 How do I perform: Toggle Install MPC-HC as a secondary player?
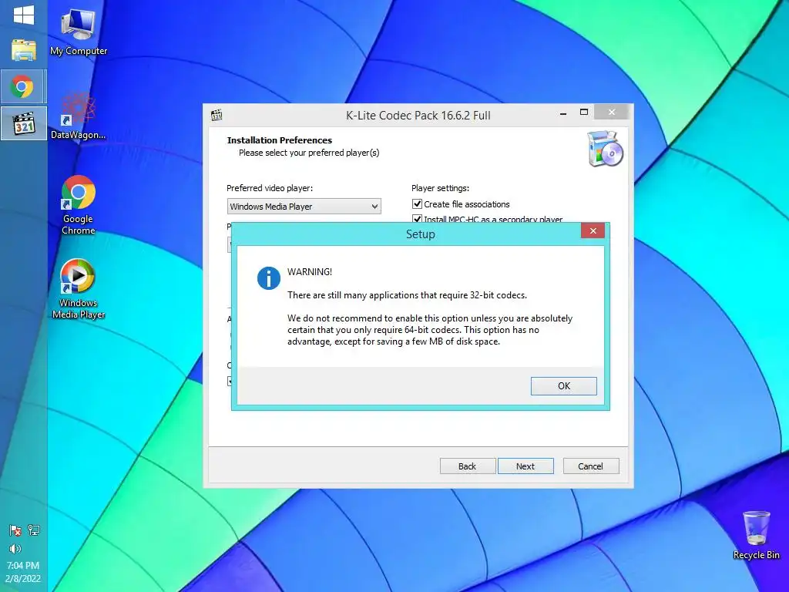[417, 219]
